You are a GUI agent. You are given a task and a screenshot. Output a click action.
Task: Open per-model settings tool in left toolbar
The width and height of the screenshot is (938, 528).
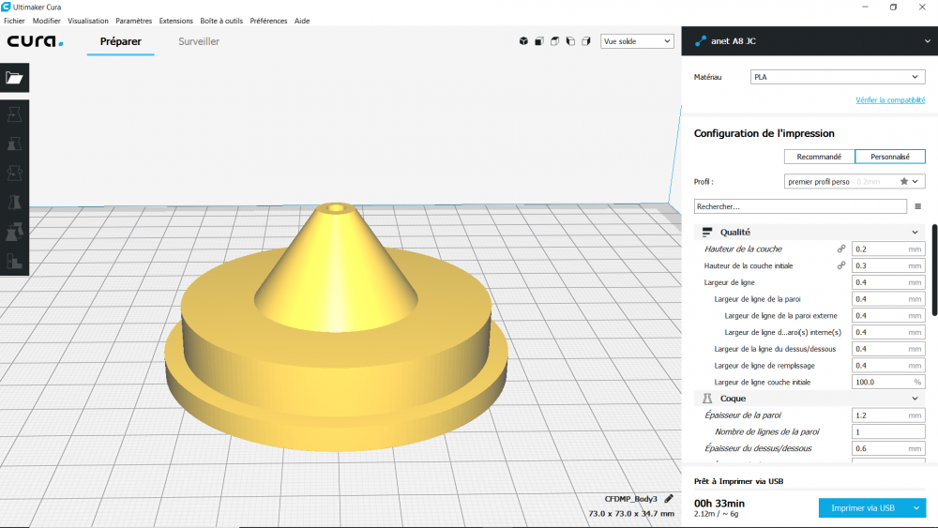point(14,232)
